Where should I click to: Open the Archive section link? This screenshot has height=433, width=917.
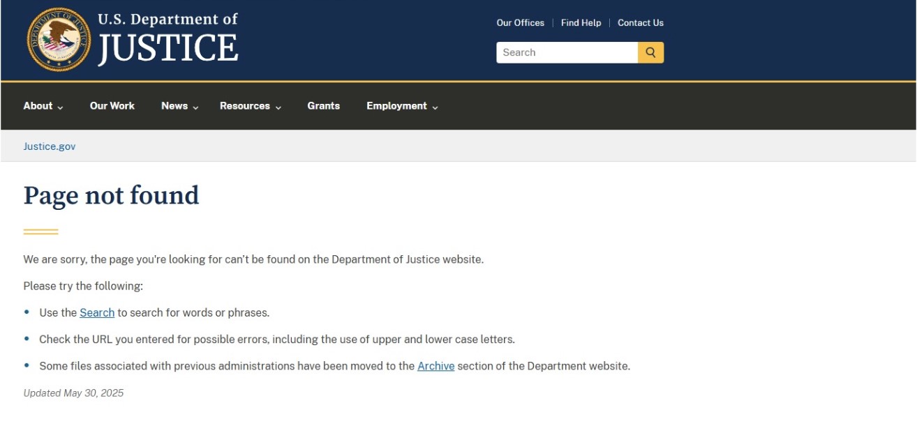tap(435, 366)
